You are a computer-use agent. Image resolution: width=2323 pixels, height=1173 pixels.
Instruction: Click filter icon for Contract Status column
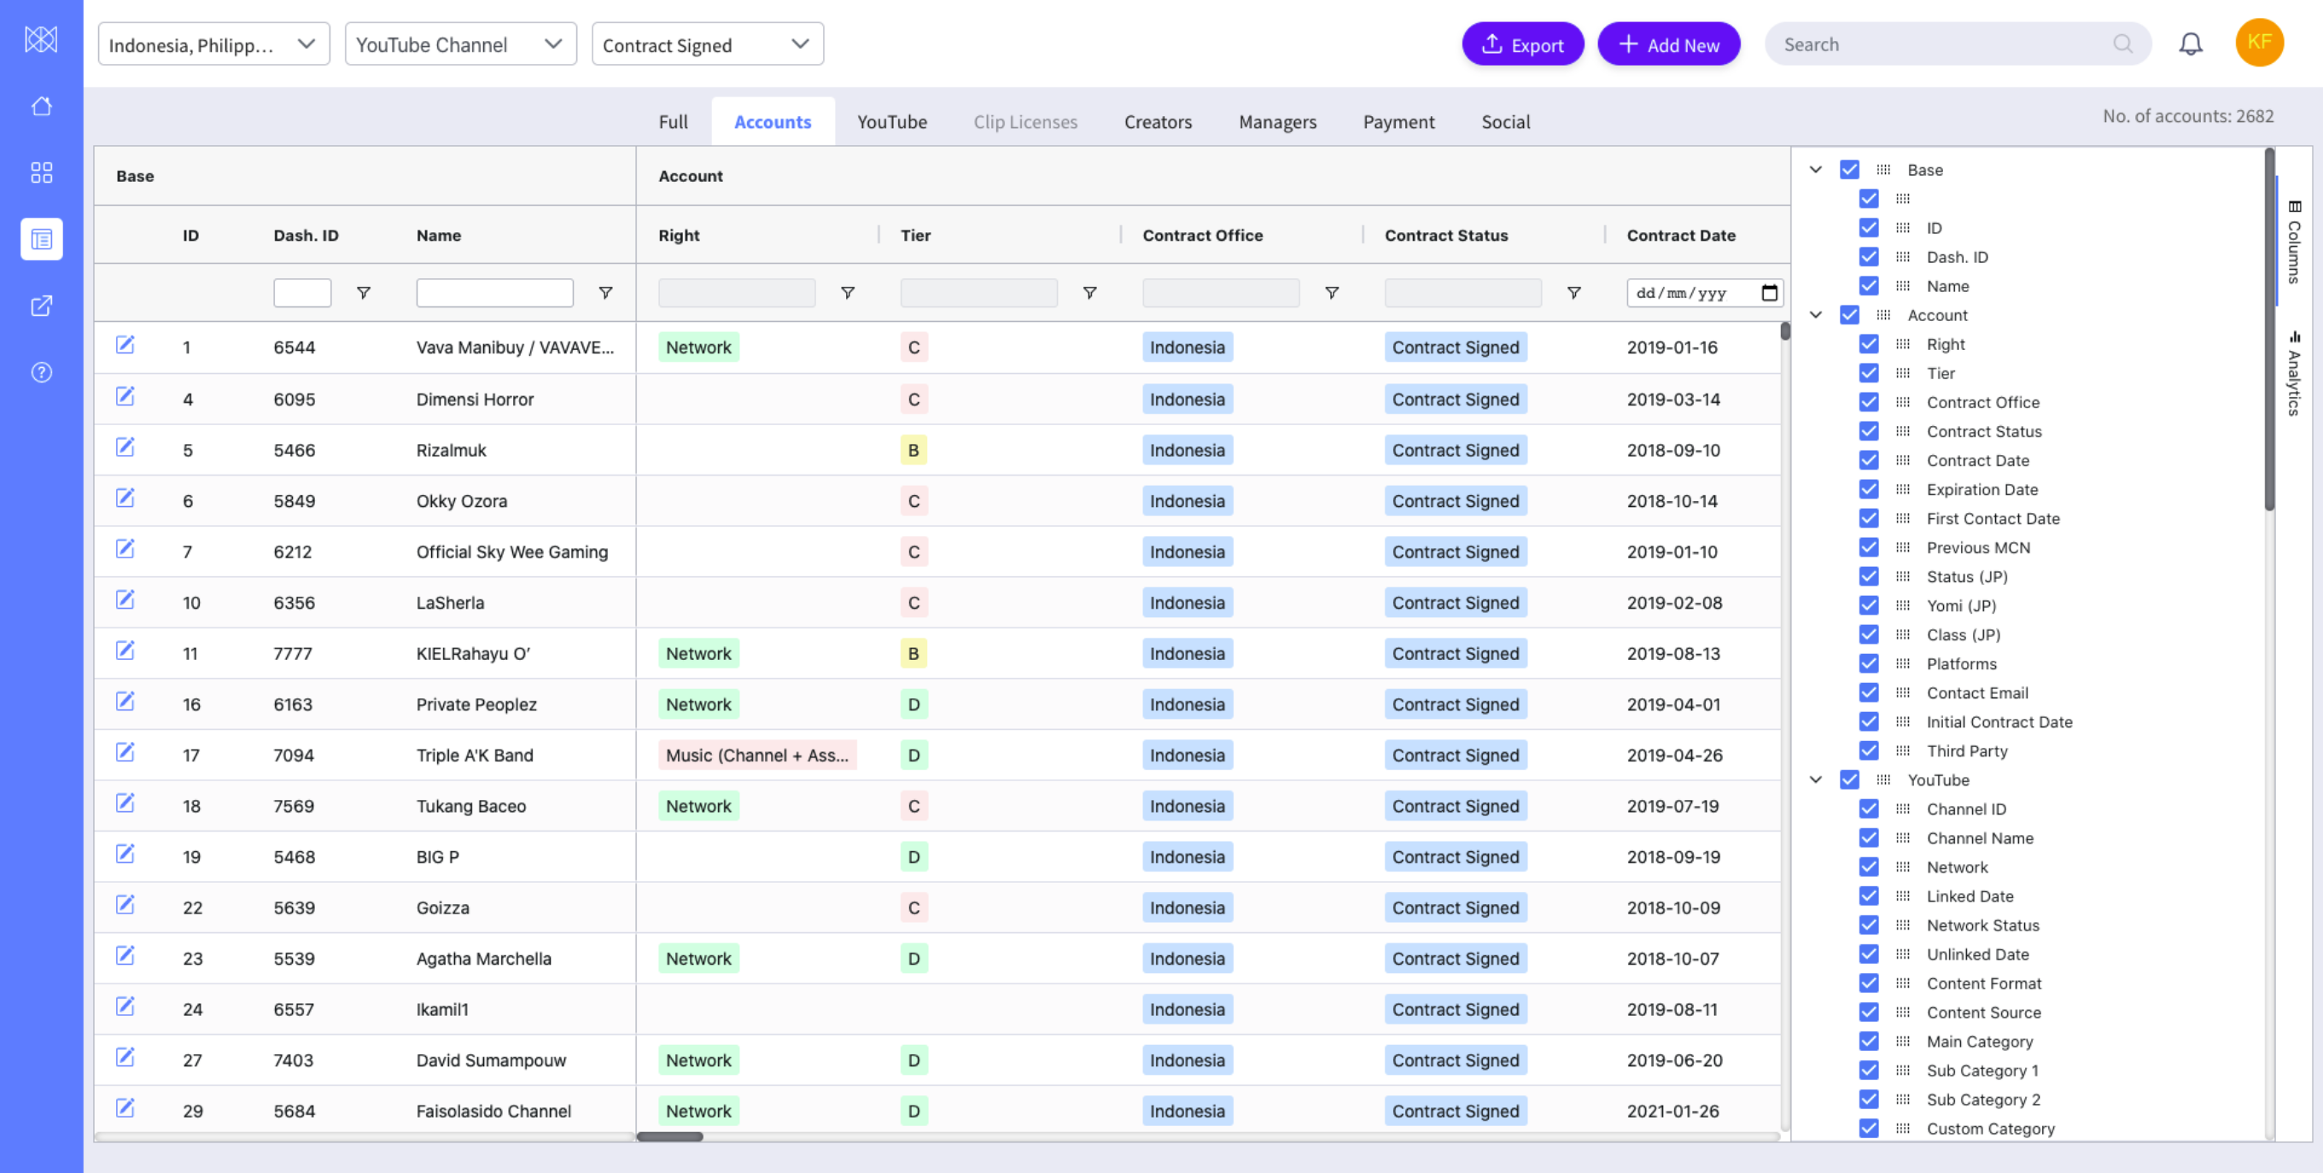pyautogui.click(x=1573, y=293)
